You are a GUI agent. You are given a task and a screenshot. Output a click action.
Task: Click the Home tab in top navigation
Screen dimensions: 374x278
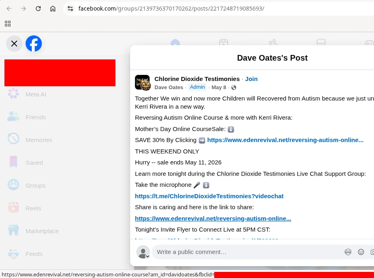pyautogui.click(x=175, y=42)
